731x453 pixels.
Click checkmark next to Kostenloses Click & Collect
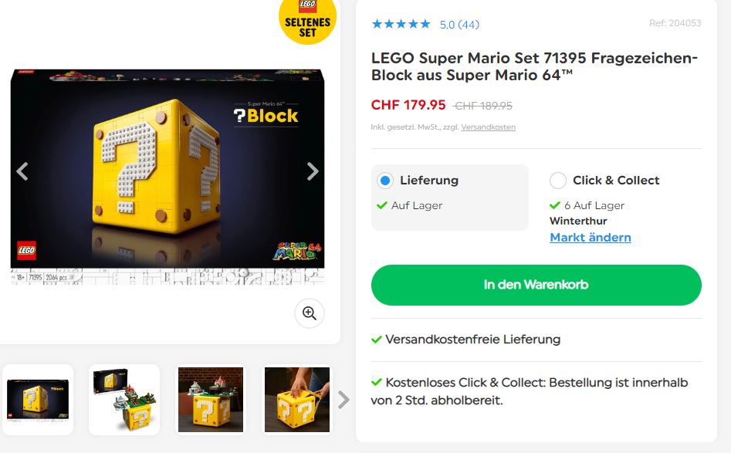click(x=376, y=382)
